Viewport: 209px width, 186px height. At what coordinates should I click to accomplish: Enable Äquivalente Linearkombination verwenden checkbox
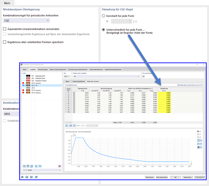(x=5, y=29)
